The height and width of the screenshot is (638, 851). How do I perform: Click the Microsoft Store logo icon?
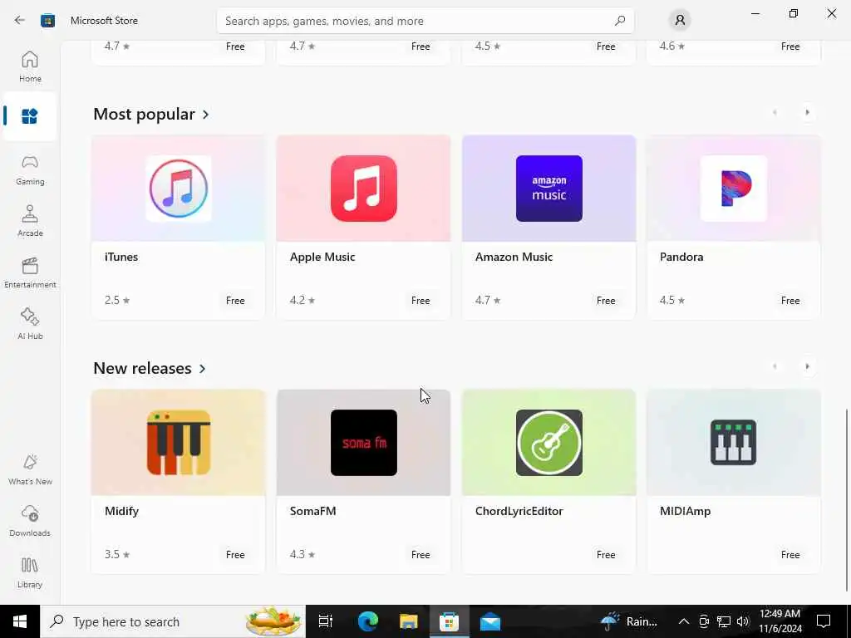[x=47, y=21]
